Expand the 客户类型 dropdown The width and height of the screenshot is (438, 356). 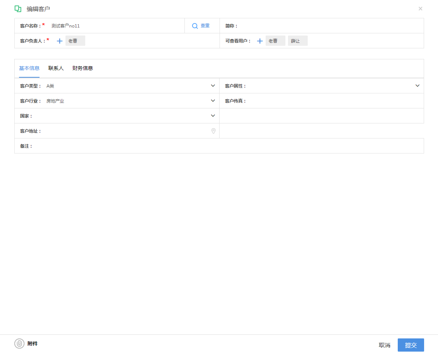pyautogui.click(x=213, y=86)
